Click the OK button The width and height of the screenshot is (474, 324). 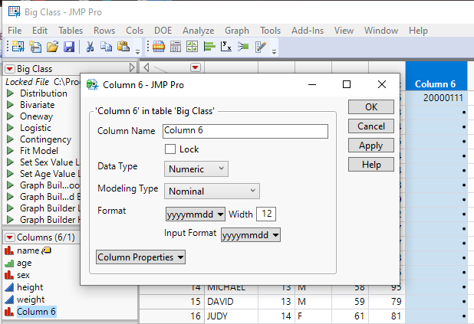371,107
